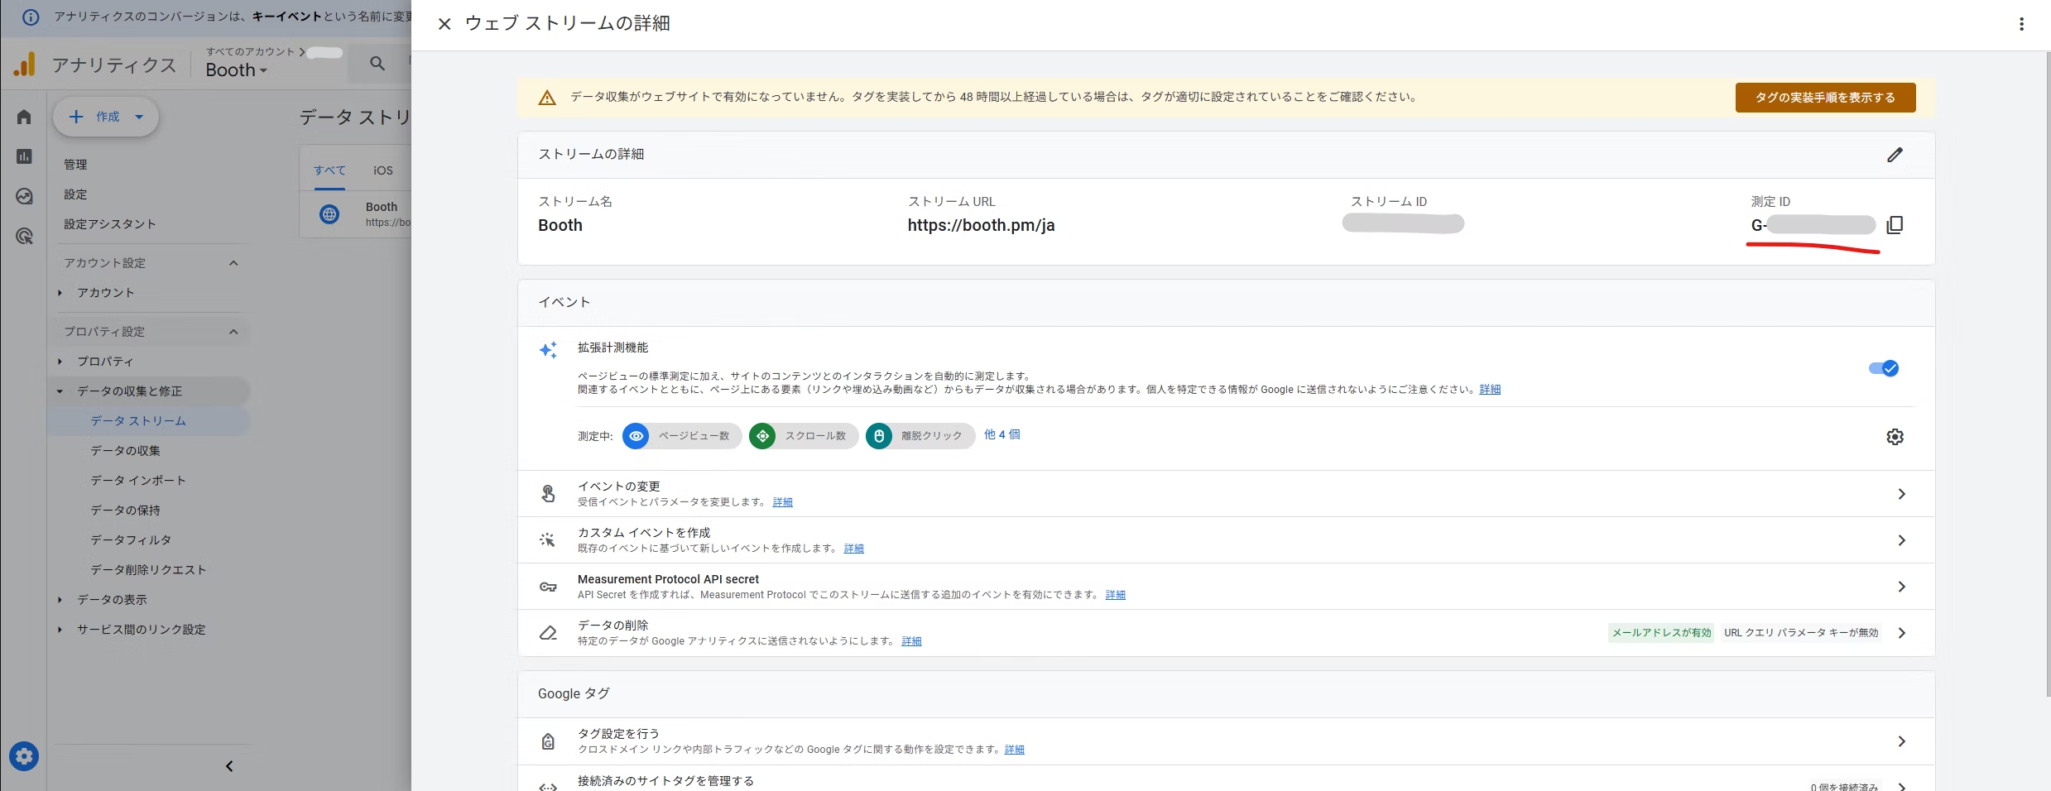Select the iOS tab in data streams
The image size is (2051, 791).
(383, 170)
